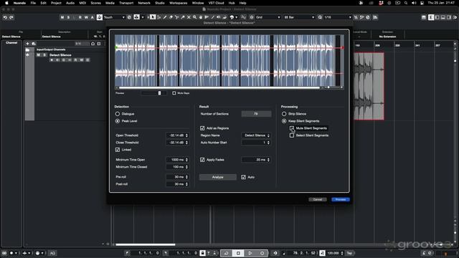Click the global Solo S toolbar button
Image resolution: width=459 pixels, height=258 pixels.
(x=68, y=17)
